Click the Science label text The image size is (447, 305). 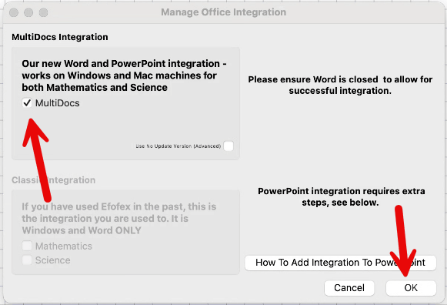53,260
